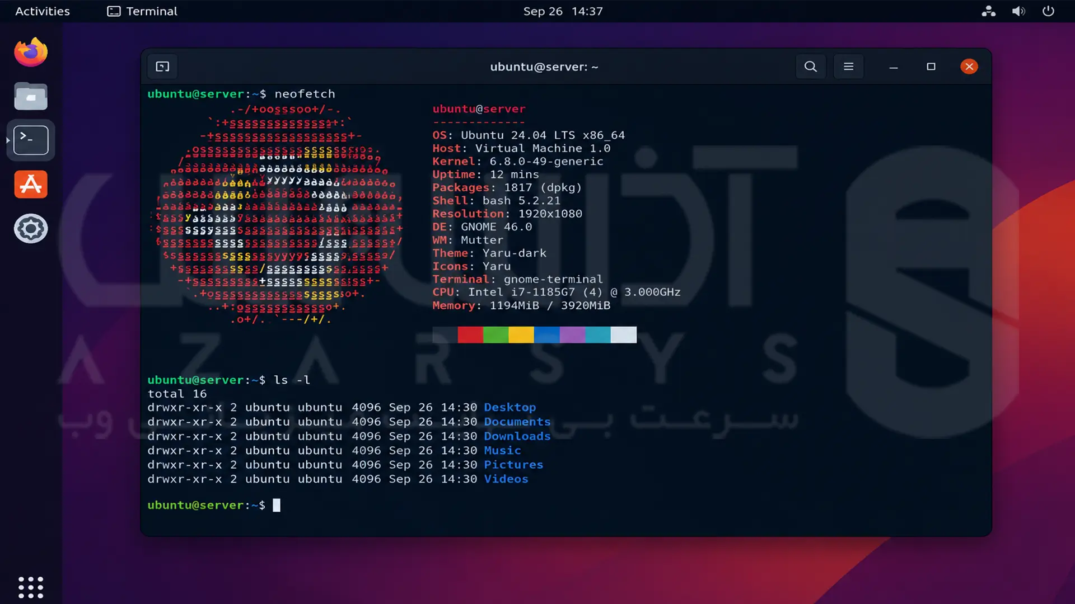Screen dimensions: 1075x604
Task: Open the terminal hamburger menu
Action: click(848, 67)
